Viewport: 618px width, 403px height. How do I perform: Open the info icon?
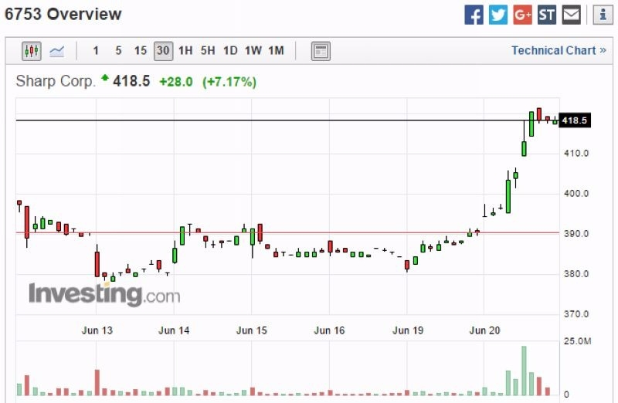coord(603,15)
